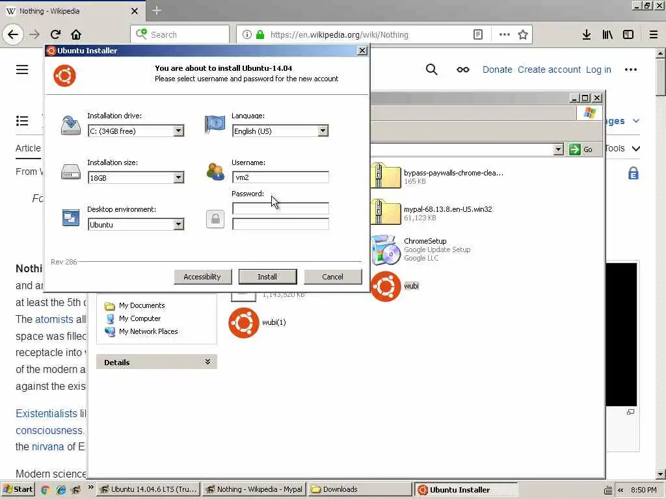This screenshot has height=499, width=666.
Task: Follow the Existentialists link
Action: (x=46, y=413)
